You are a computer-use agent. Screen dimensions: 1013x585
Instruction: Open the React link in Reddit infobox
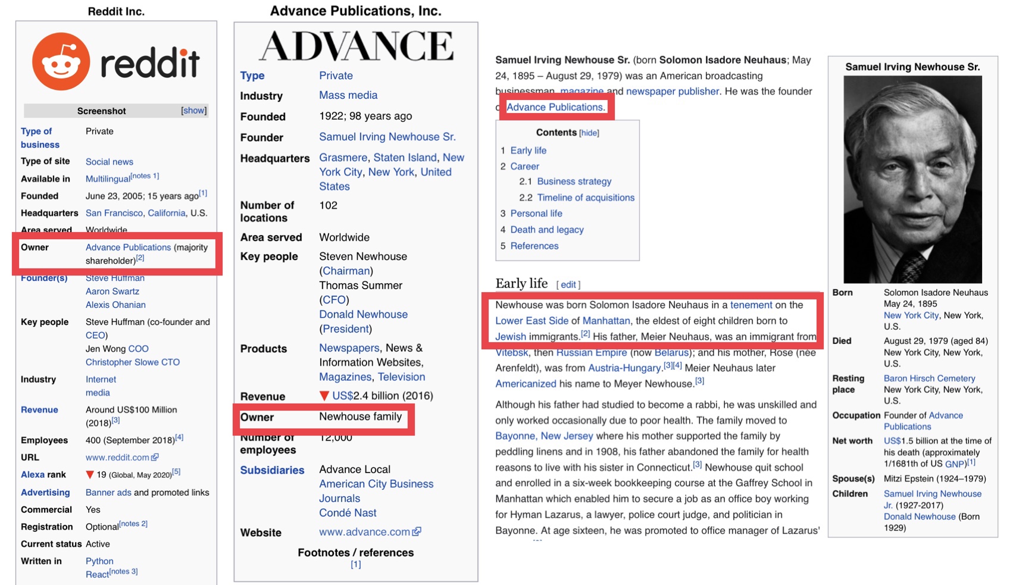(97, 574)
